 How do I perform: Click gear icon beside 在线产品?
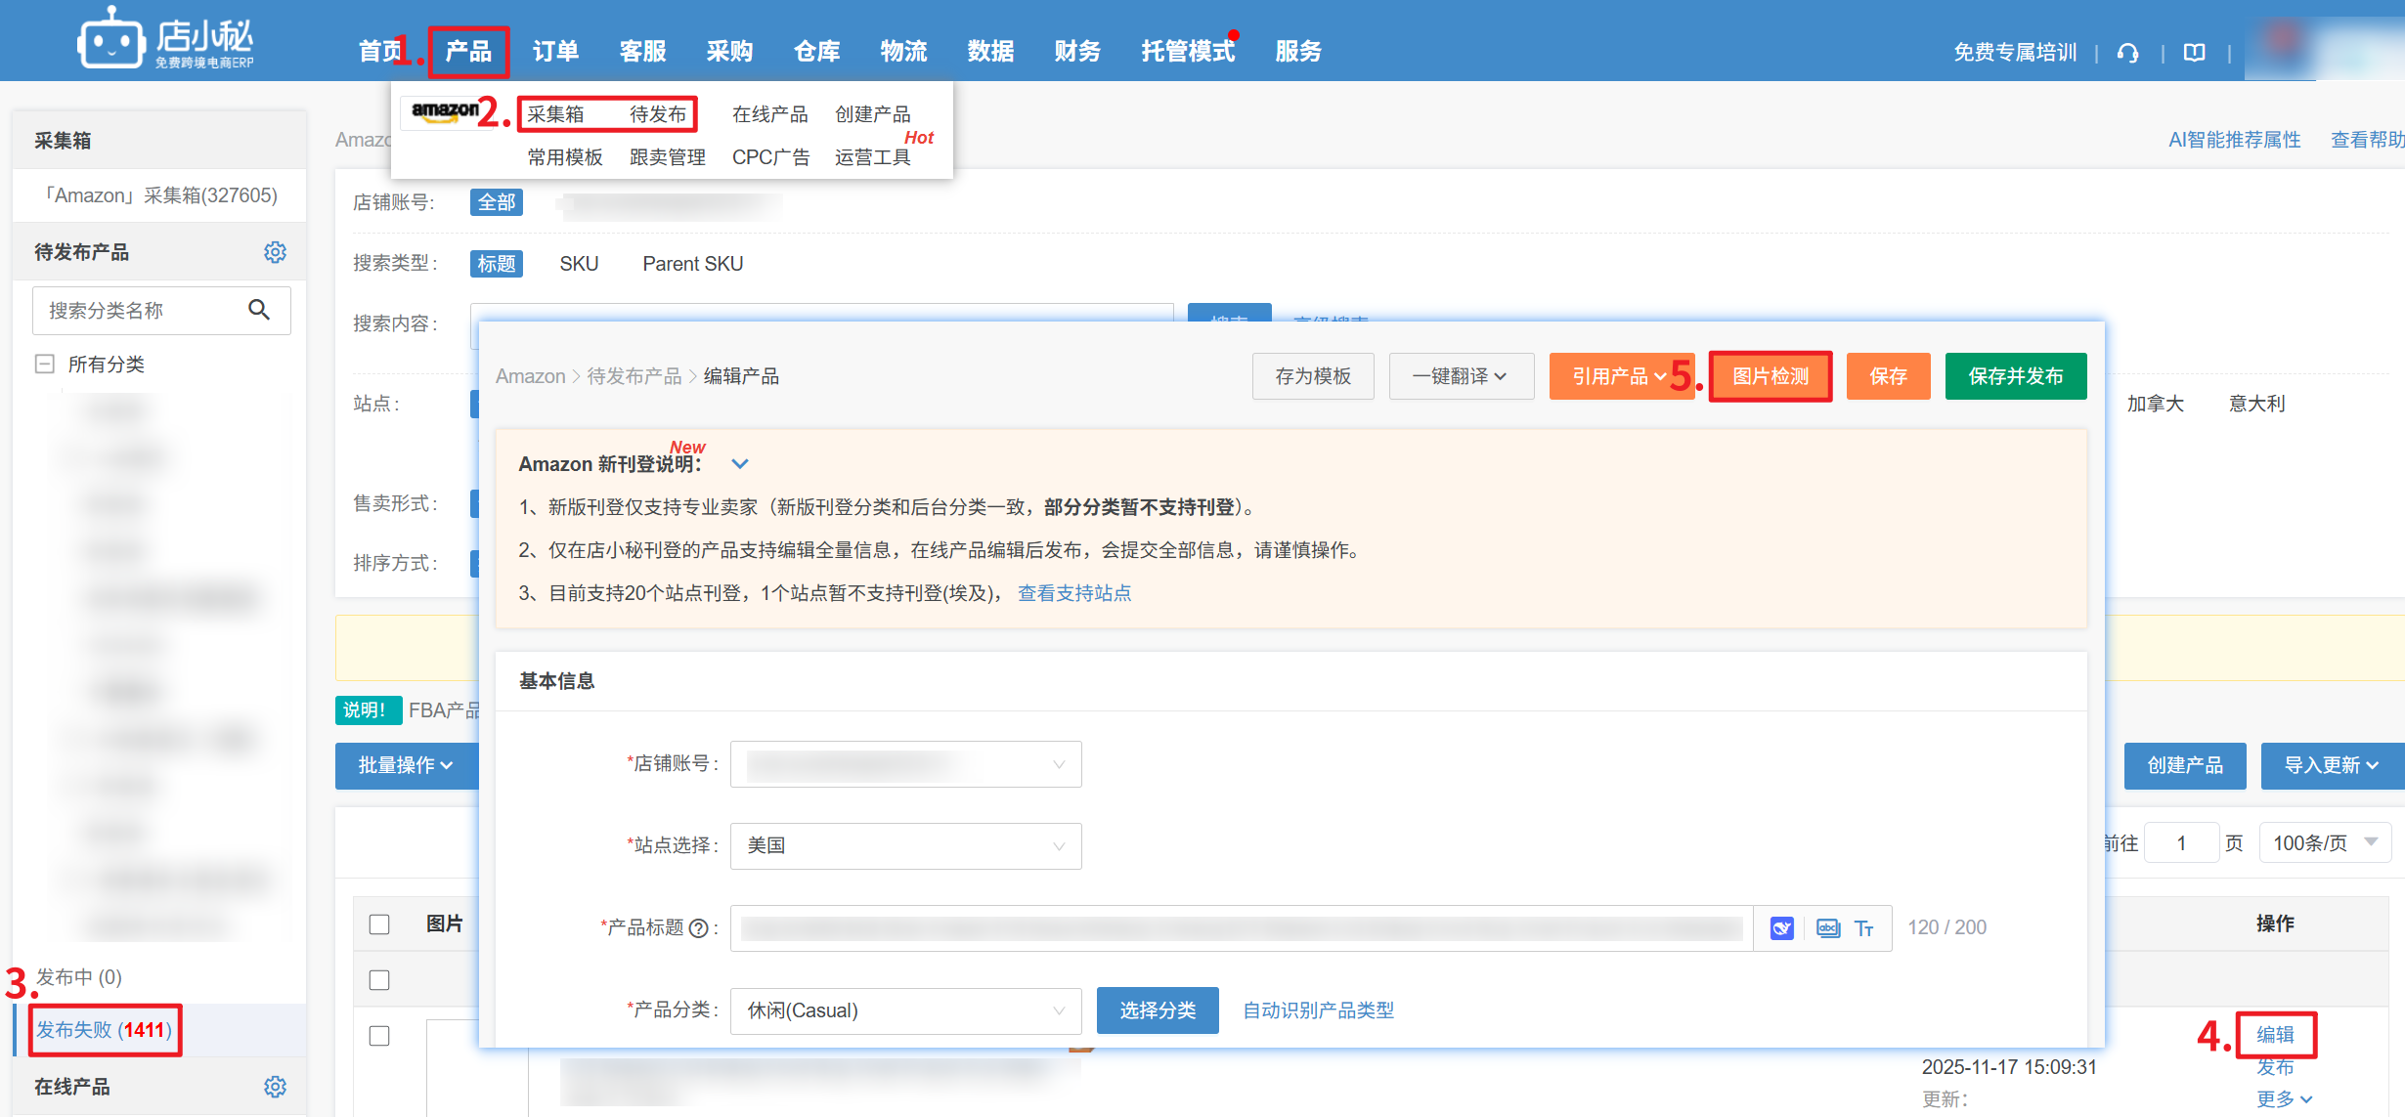point(275,1087)
